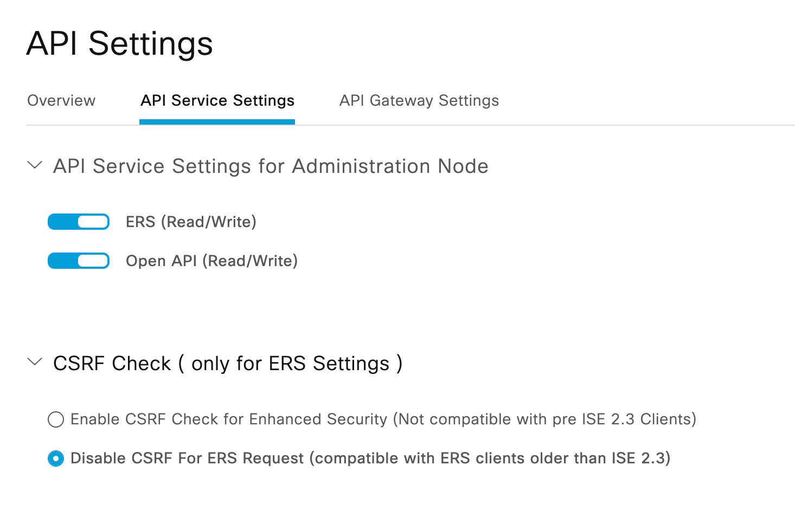The height and width of the screenshot is (517, 795).
Task: Click the Disable CSRF For ERS Request label
Action: 370,458
